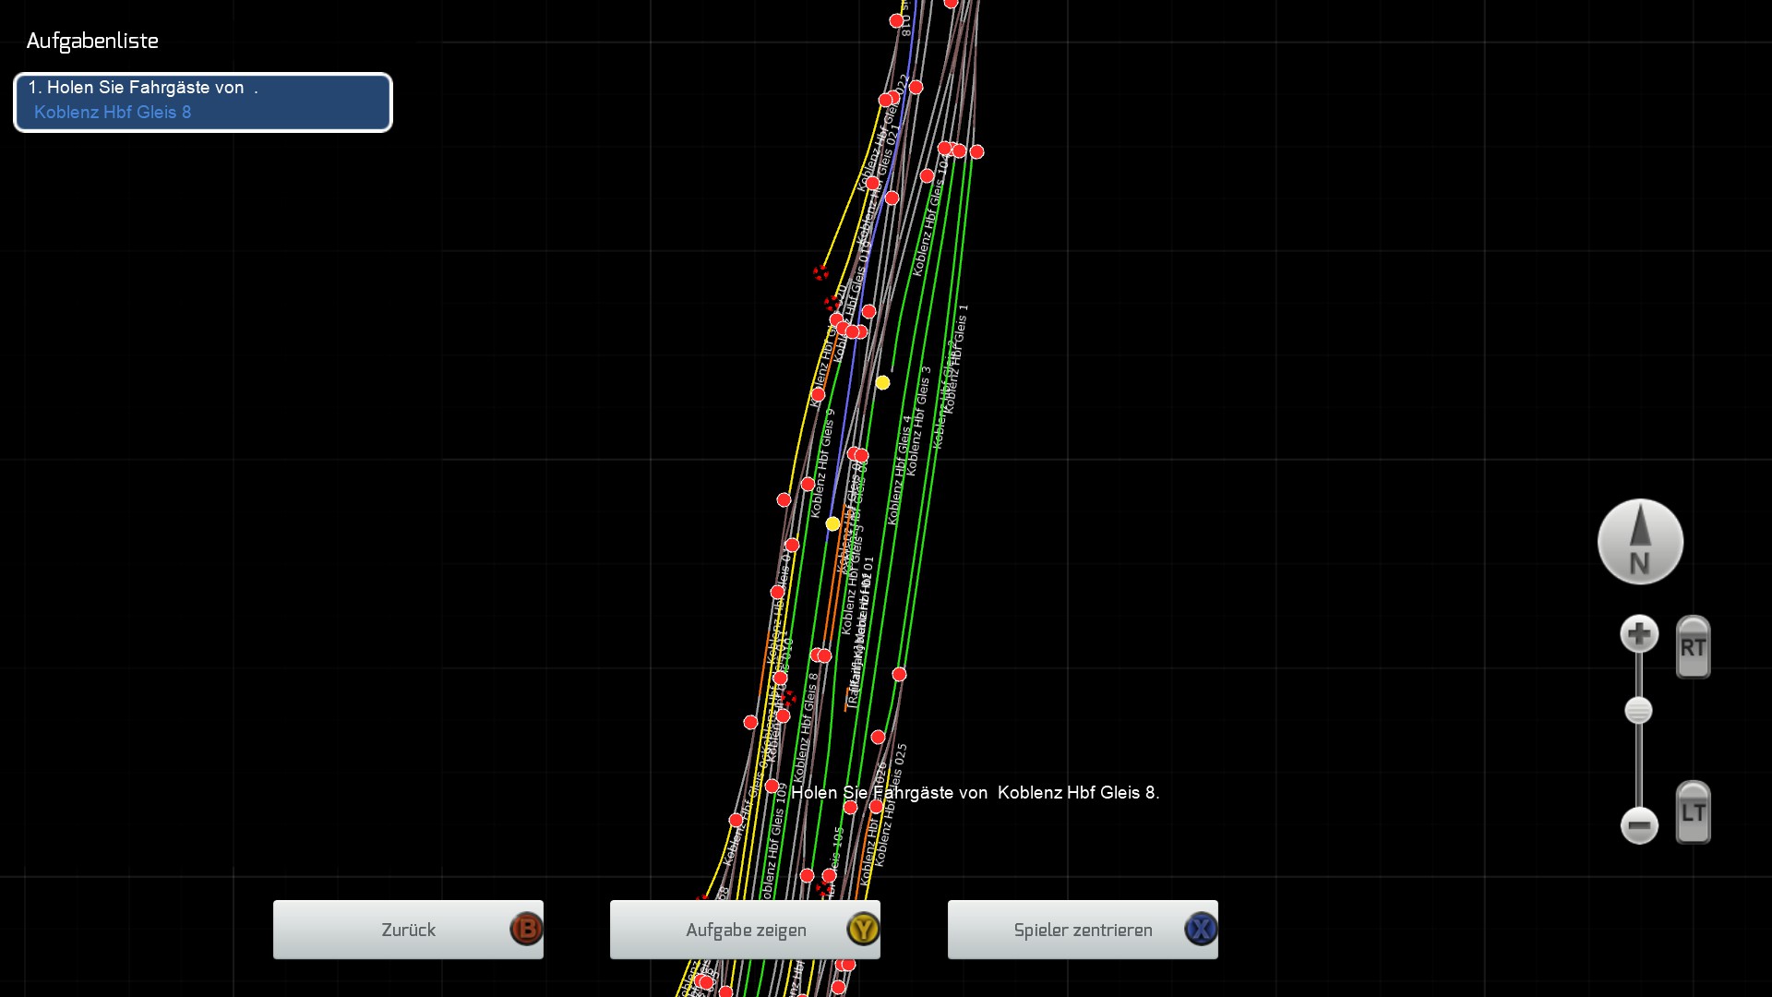Click the lower yellow marker near Gleis 9

tap(832, 523)
